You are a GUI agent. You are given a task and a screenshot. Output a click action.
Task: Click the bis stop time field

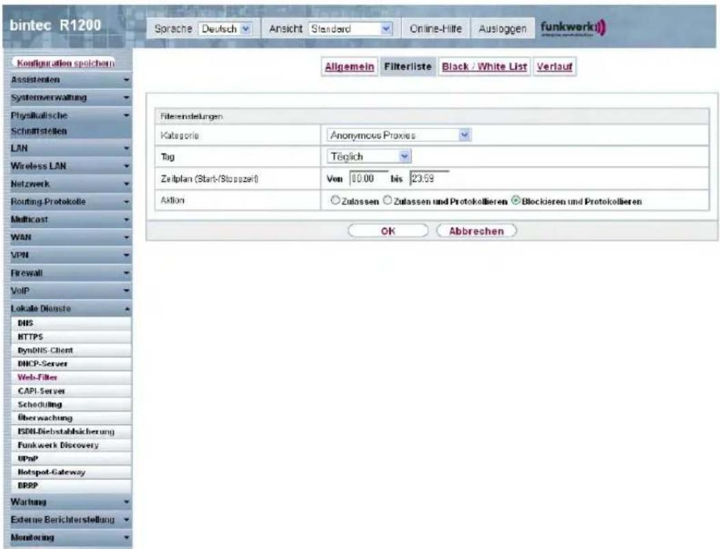429,179
